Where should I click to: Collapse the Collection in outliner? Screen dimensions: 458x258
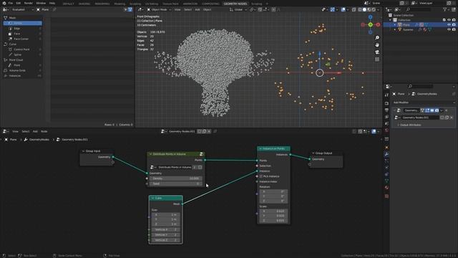[390, 20]
